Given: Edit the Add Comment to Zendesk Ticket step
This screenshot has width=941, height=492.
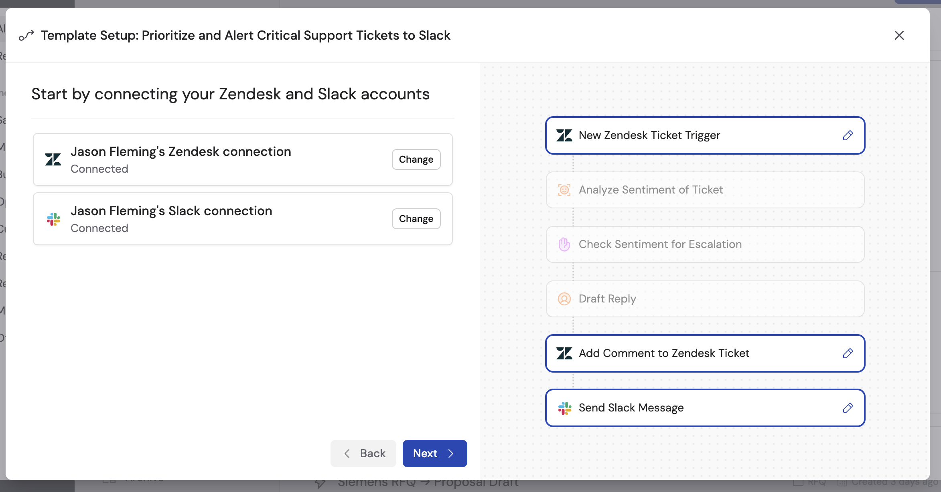Looking at the screenshot, I should click(848, 353).
